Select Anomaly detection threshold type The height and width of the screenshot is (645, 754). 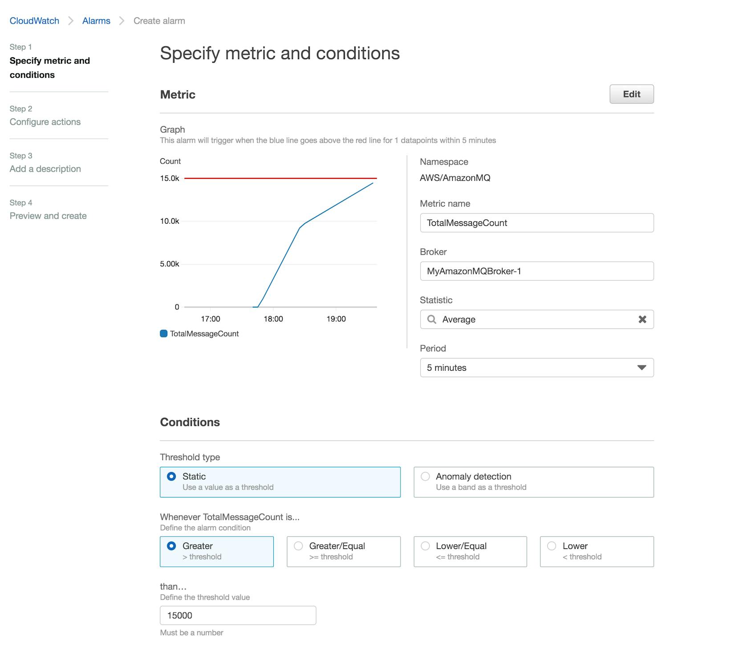(x=426, y=477)
